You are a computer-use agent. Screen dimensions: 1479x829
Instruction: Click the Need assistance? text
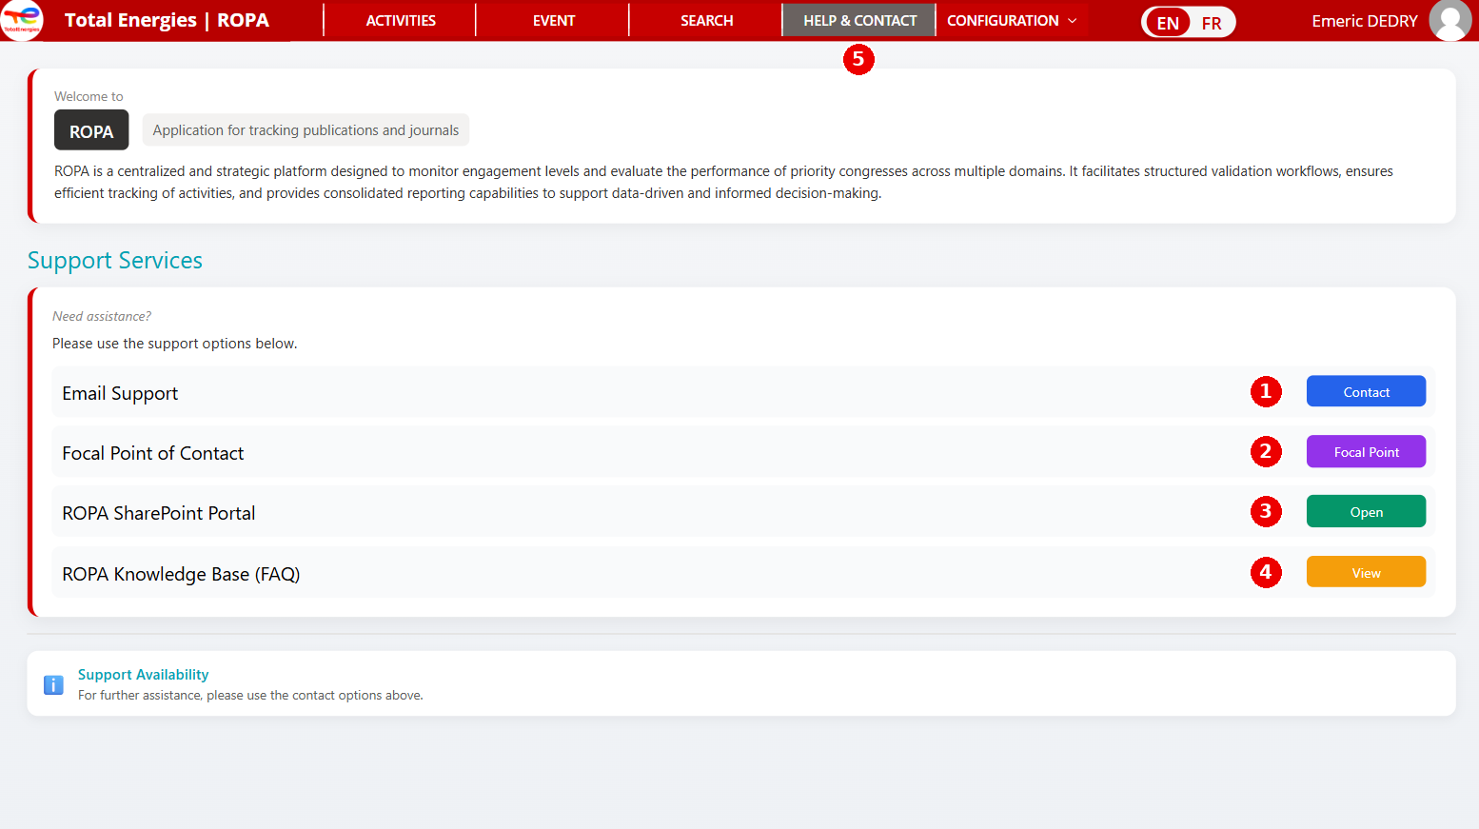(102, 316)
